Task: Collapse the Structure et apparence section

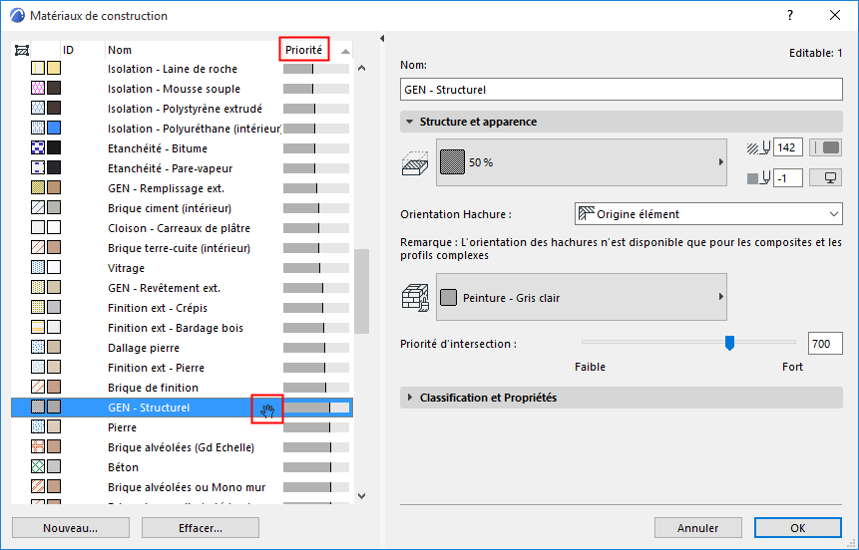Action: (409, 122)
